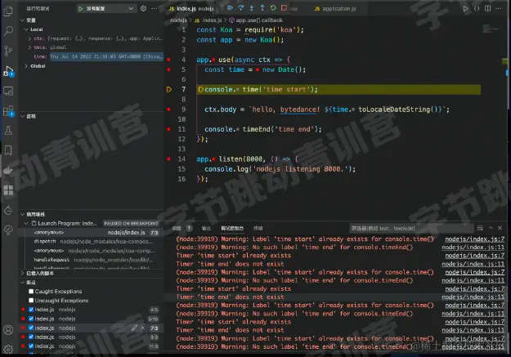Maximize the bottom panel with chevron up
Image resolution: width=511 pixels, height=357 pixels.
click(x=491, y=228)
